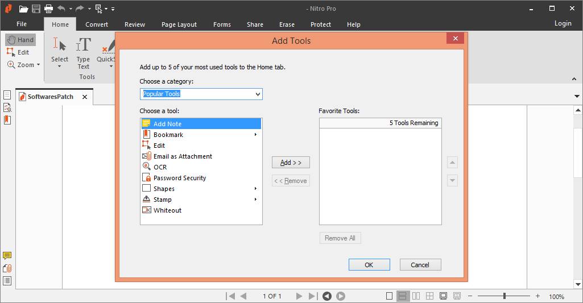This screenshot has width=583, height=303.
Task: Click the Add >> button
Action: point(291,163)
